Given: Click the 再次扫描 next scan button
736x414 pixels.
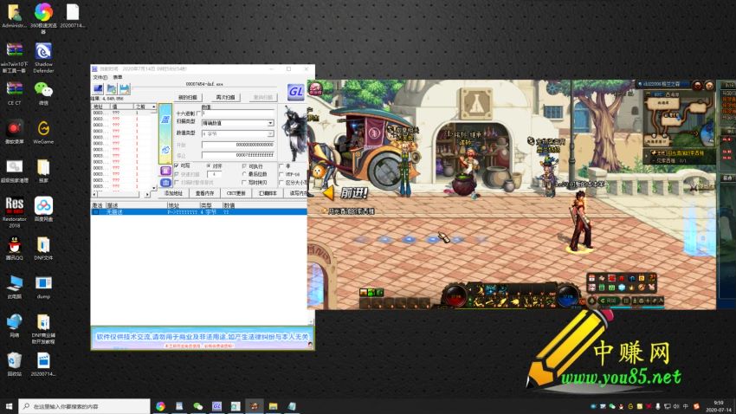Looking at the screenshot, I should point(225,98).
